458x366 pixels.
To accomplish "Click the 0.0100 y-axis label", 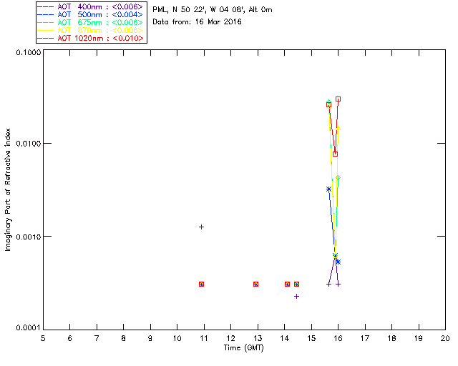I will [28, 143].
